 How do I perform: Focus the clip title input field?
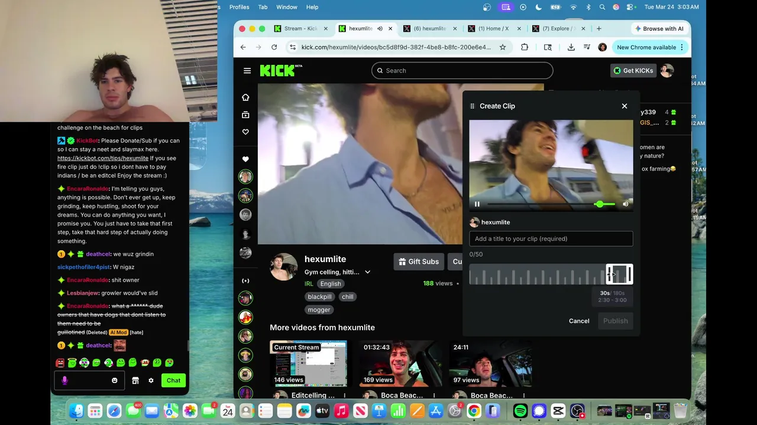551,238
